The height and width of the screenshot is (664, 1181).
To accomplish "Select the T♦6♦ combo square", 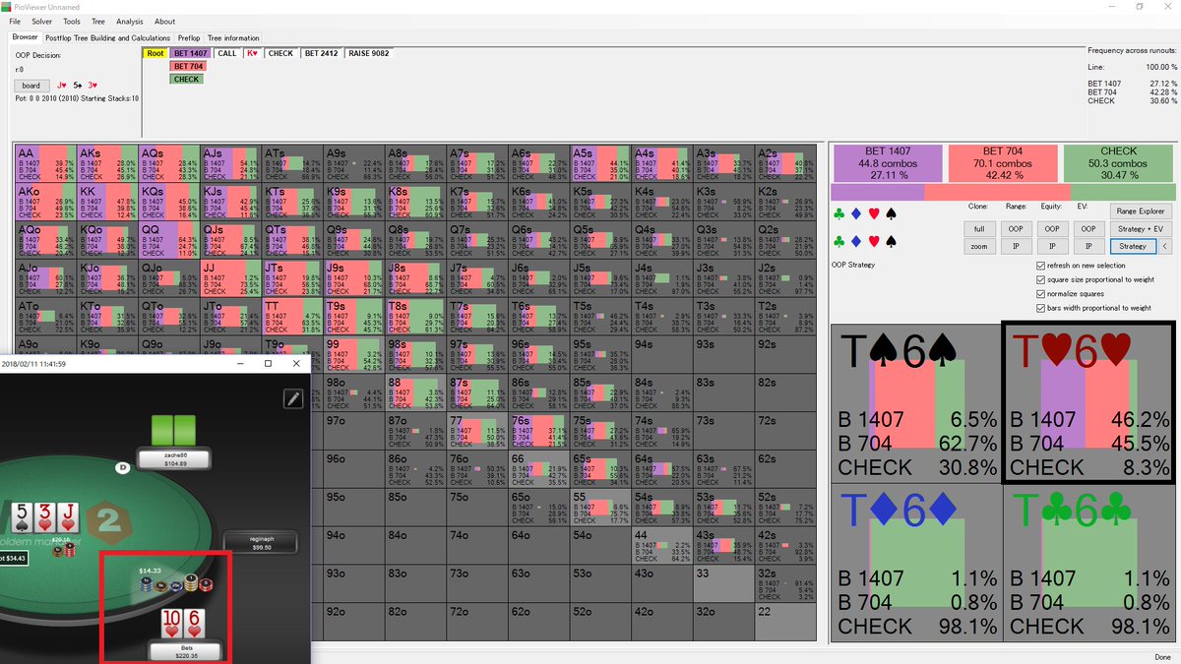I will click(x=916, y=562).
